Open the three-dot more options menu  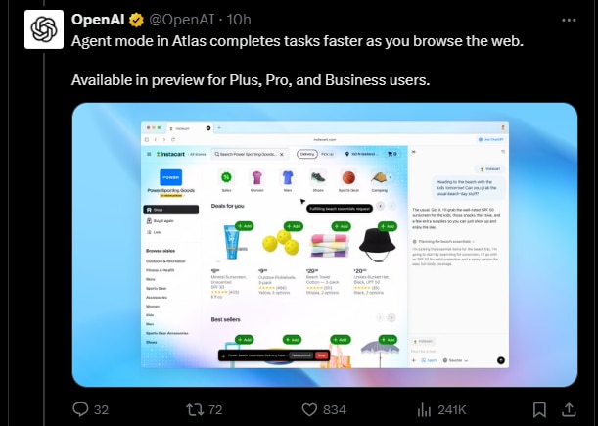[x=569, y=20]
